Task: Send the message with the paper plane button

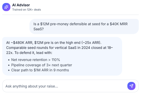Action: pyautogui.click(x=131, y=86)
